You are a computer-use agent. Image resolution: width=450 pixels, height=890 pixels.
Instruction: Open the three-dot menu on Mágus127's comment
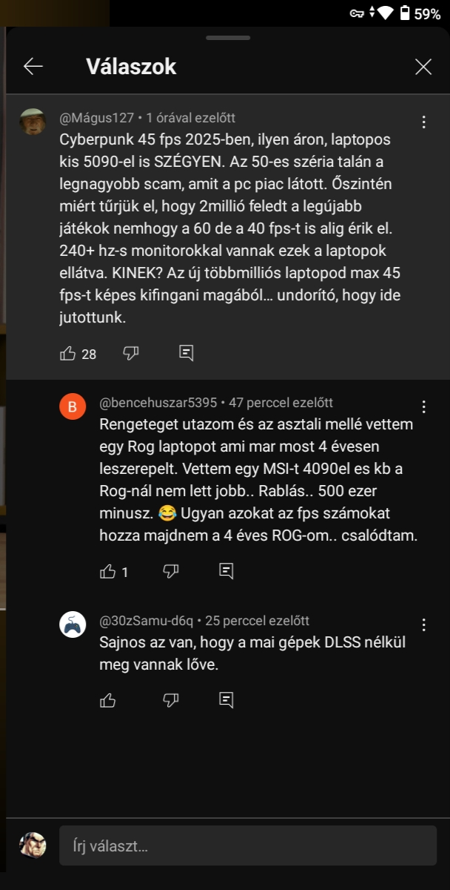click(x=423, y=122)
